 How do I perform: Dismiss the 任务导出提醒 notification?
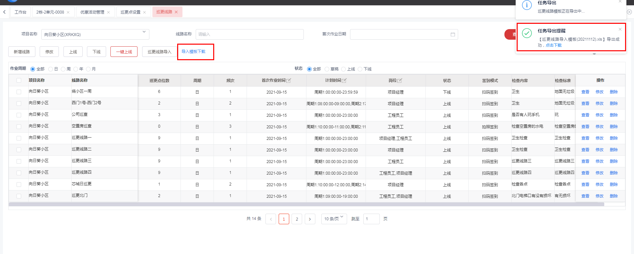tap(620, 29)
